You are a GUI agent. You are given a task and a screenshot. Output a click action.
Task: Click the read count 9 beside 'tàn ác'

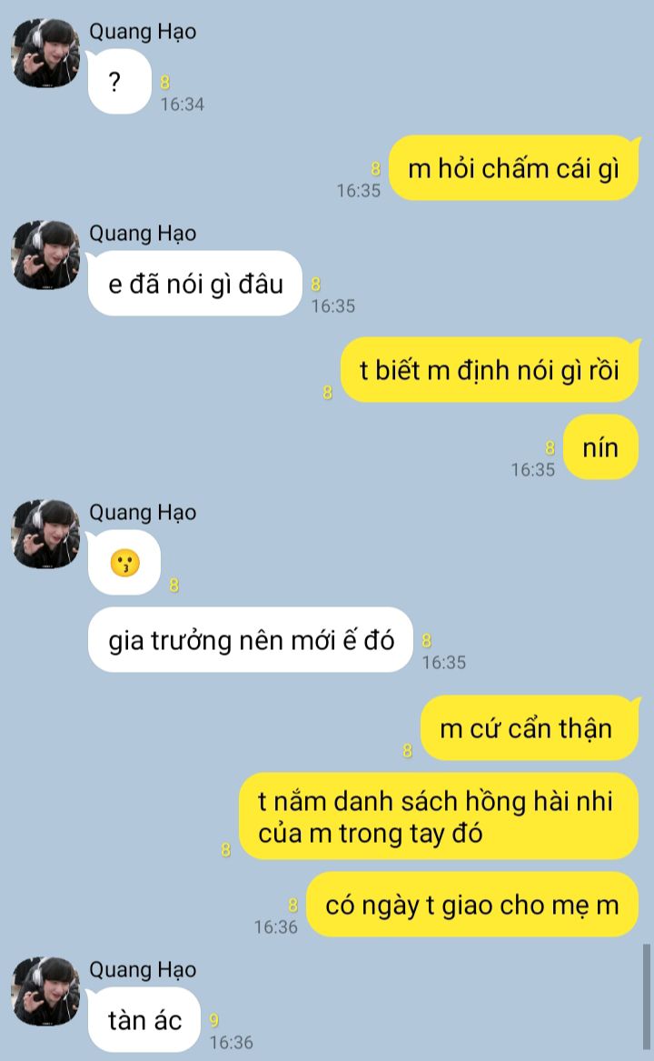[214, 1020]
